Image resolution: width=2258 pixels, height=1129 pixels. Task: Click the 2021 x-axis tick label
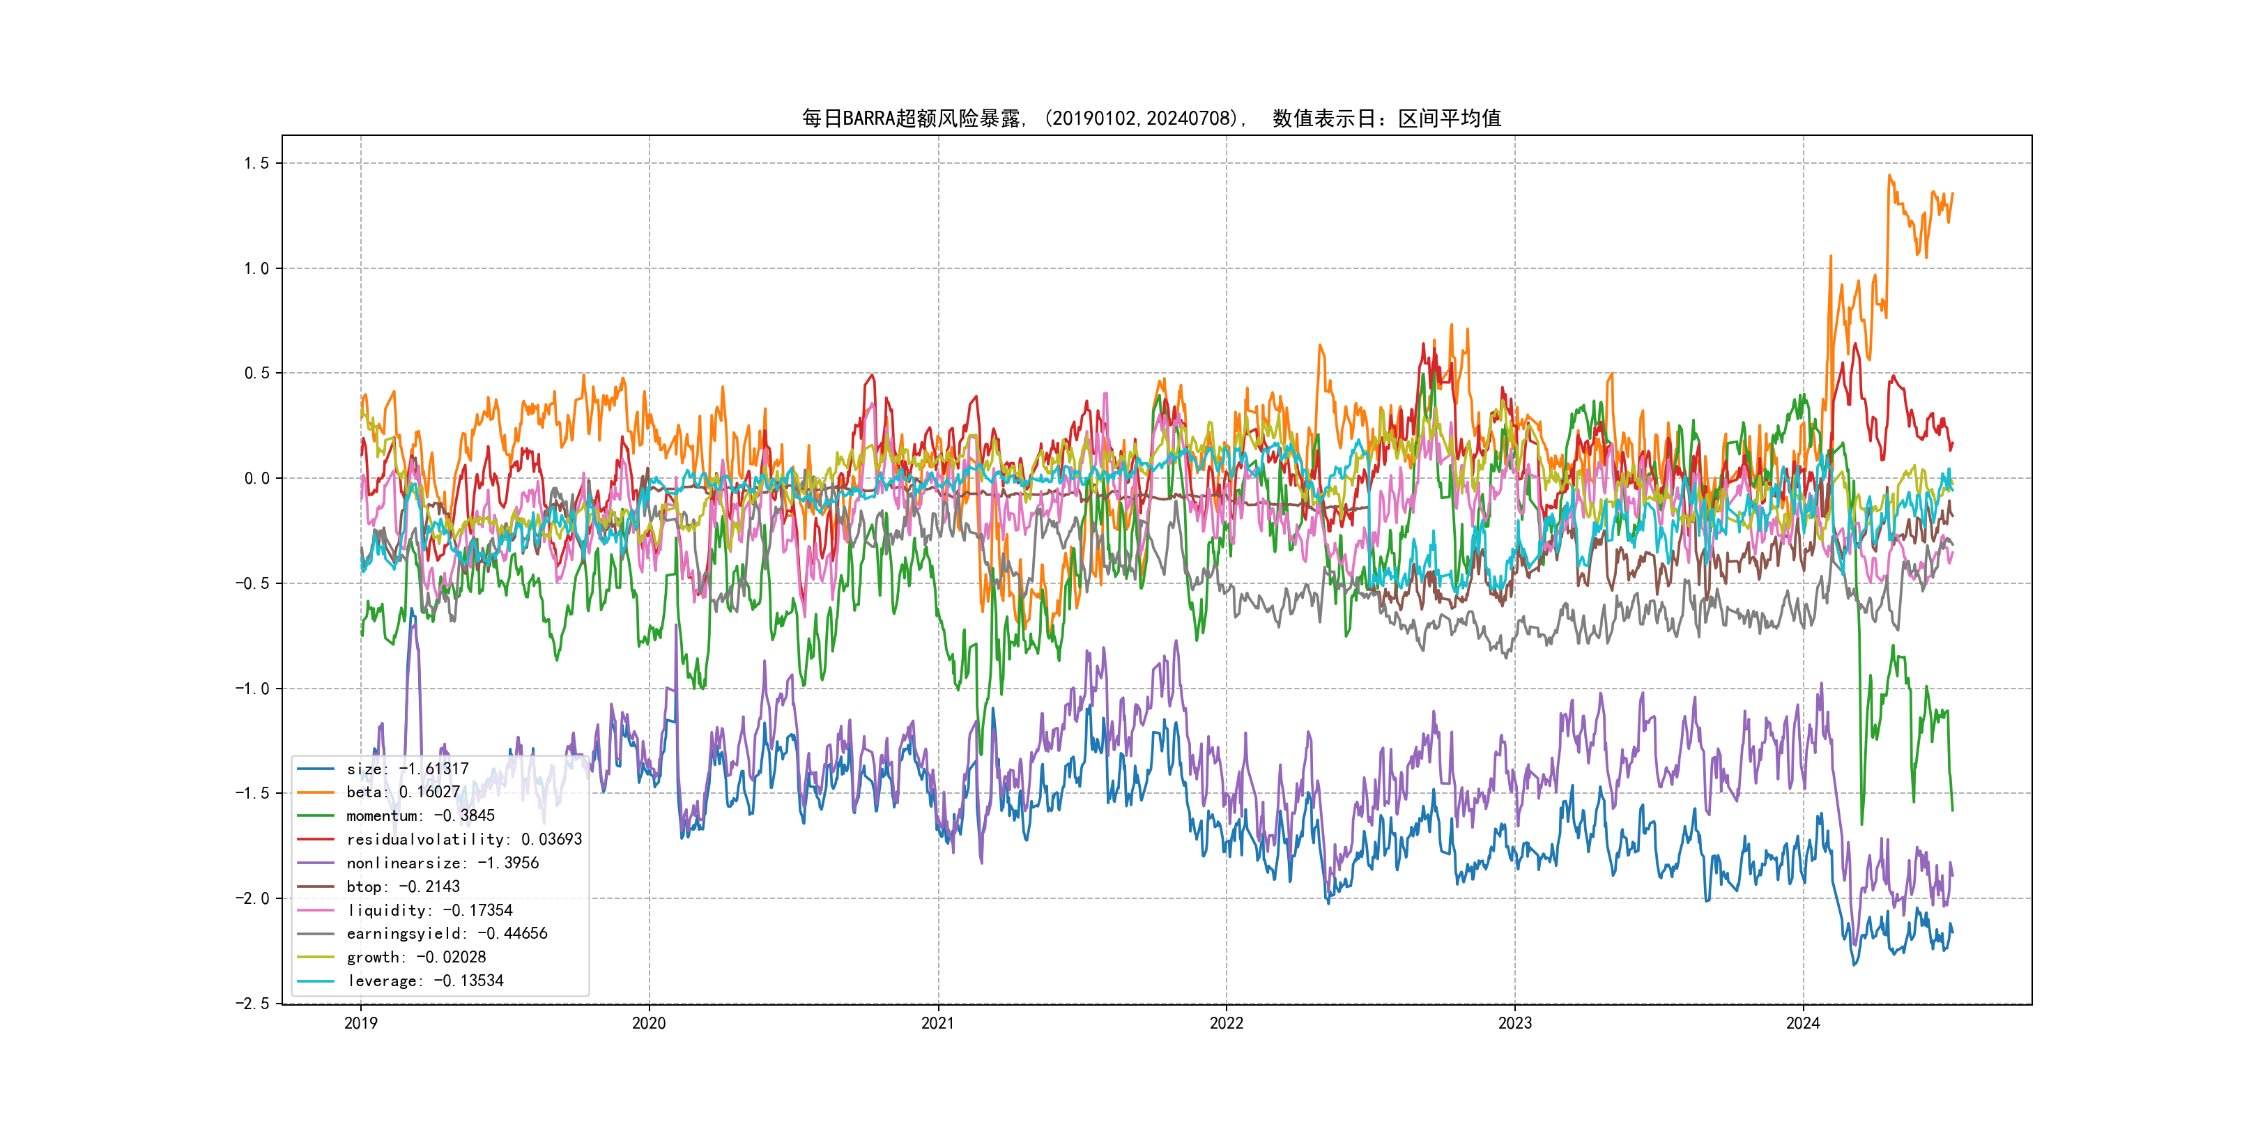(937, 1023)
